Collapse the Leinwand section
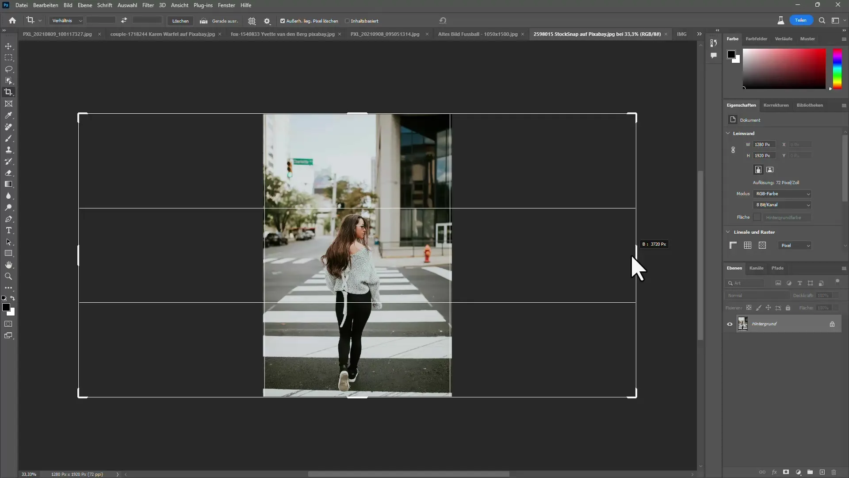 coord(728,133)
